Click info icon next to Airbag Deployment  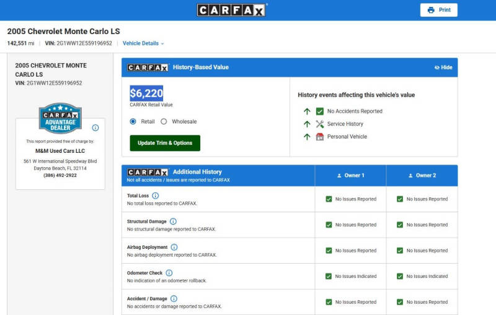pos(174,247)
